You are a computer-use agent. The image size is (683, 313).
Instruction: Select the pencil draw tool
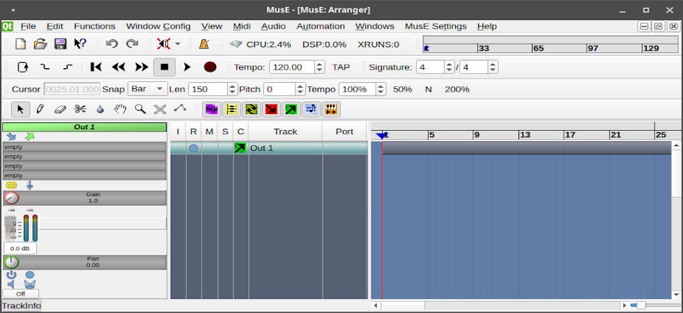[40, 109]
